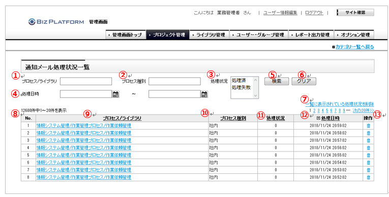This screenshot has width=389, height=197.
Task: Click 処理状況 listbox scroll-up arrow
Action: [256, 80]
